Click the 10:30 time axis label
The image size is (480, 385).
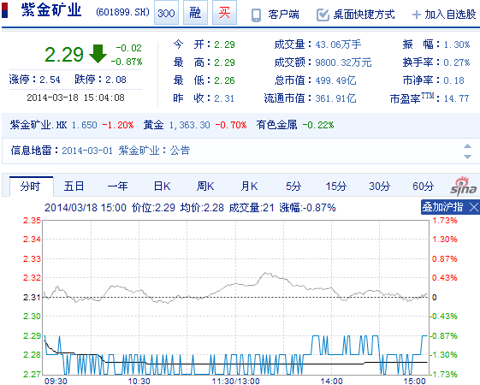coord(139,381)
